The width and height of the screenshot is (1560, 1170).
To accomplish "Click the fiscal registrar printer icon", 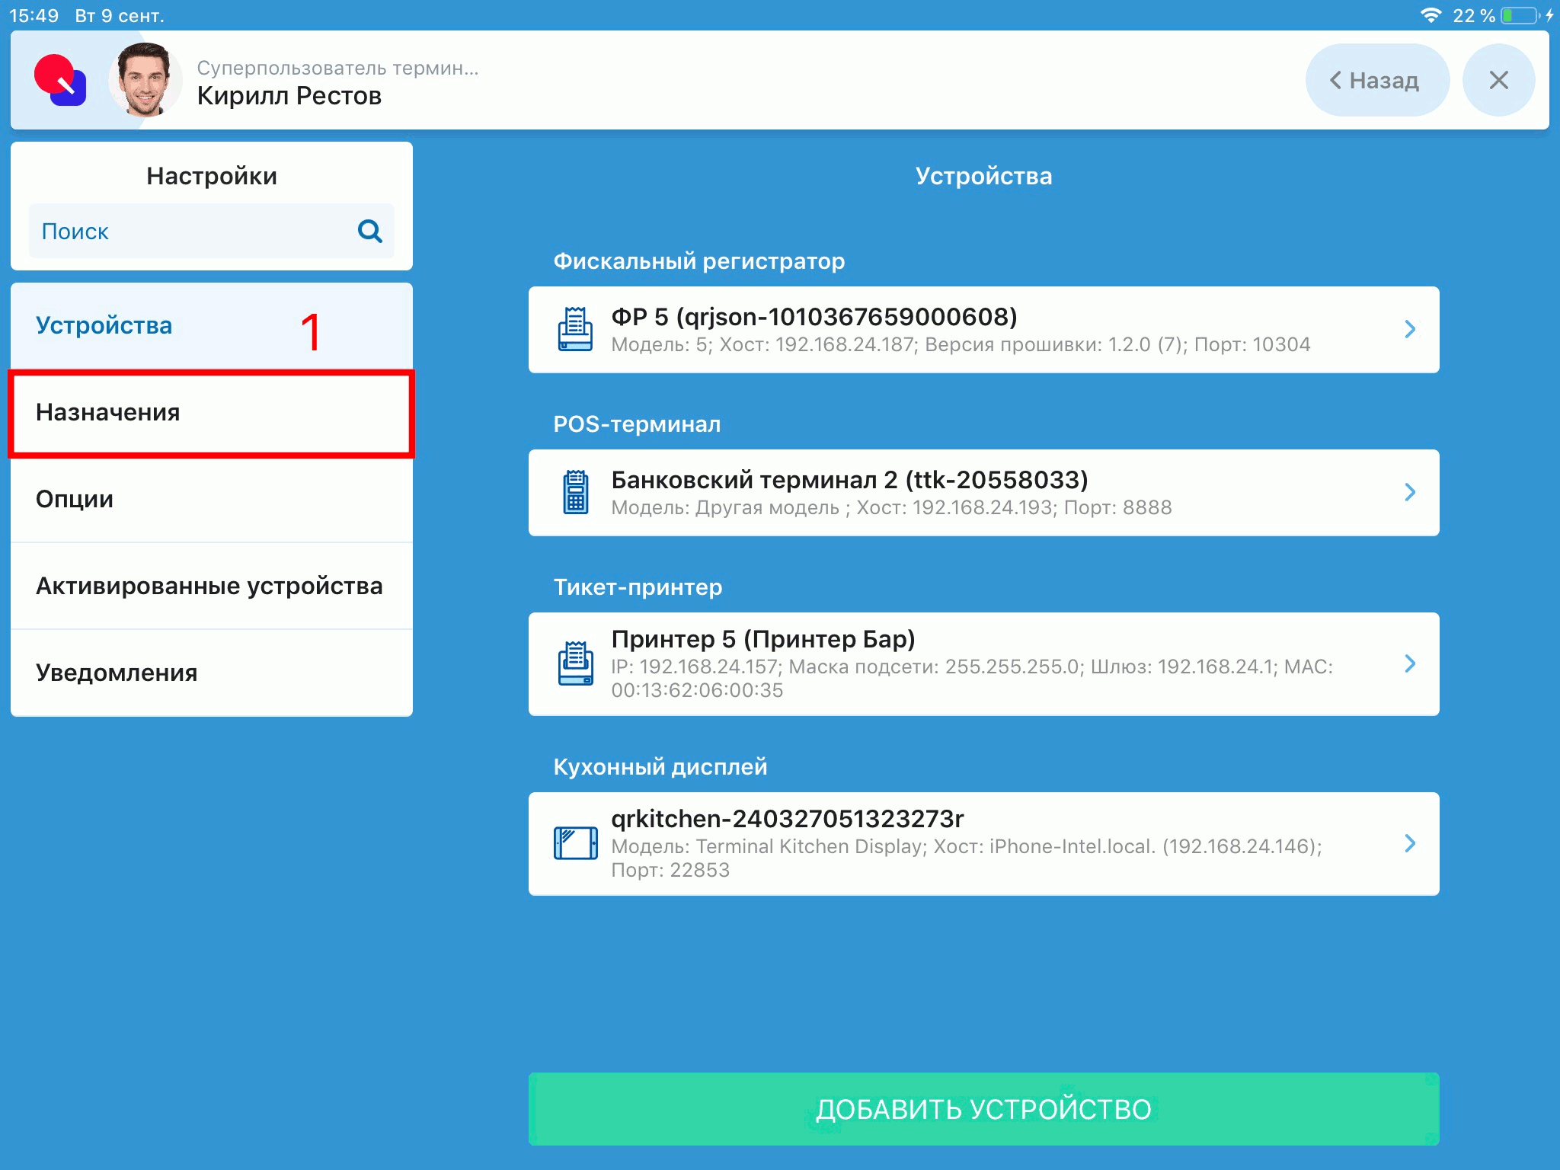I will click(575, 329).
